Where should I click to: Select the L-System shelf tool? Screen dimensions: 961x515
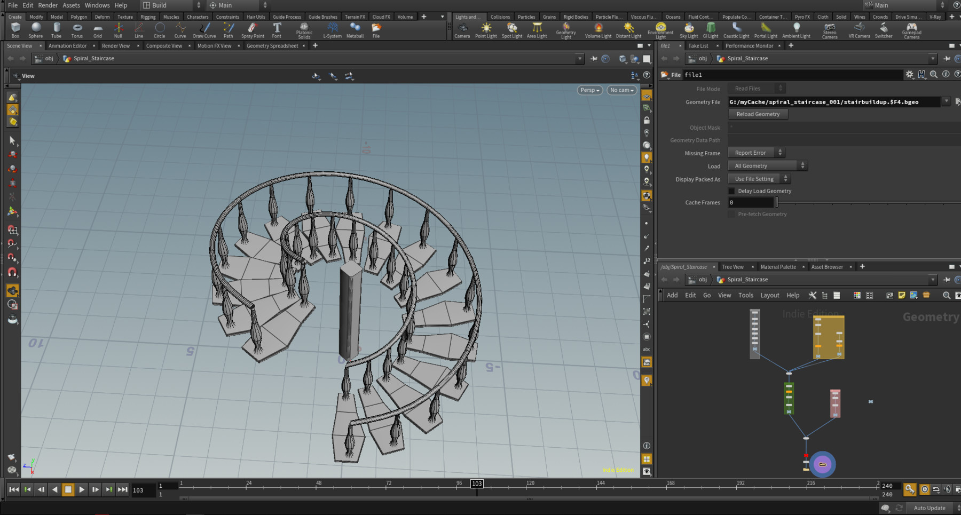tap(332, 30)
